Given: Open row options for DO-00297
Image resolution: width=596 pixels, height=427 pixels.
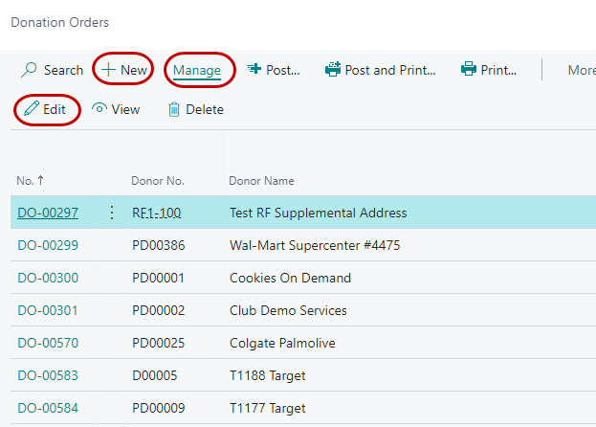Looking at the screenshot, I should point(111,213).
